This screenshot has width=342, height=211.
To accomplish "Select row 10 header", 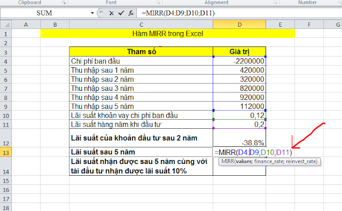I will pos(6,115).
